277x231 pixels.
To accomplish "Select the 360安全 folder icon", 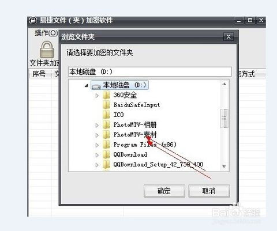I will (106, 95).
